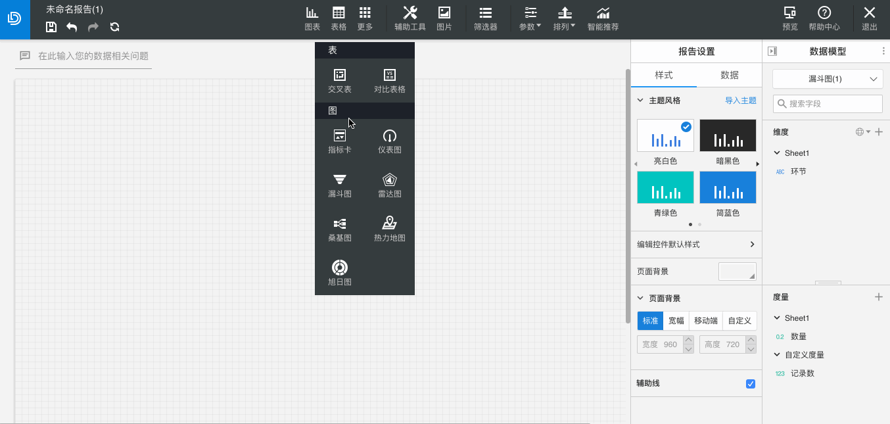Click the 导入主题 import theme link
Screen dimensions: 890x424
point(740,101)
